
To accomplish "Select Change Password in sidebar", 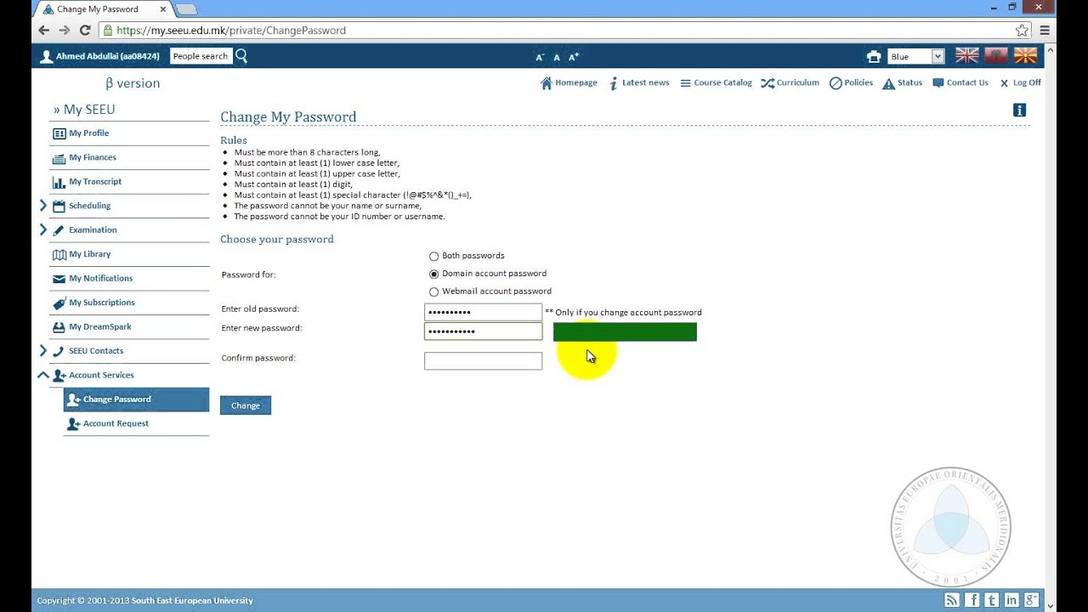I will [136, 399].
